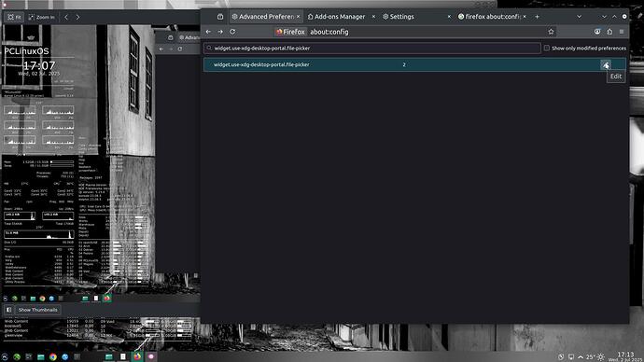Image resolution: width=644 pixels, height=362 pixels.
Task: Launch Google Chrome from the taskbar
Action: [x=52, y=357]
